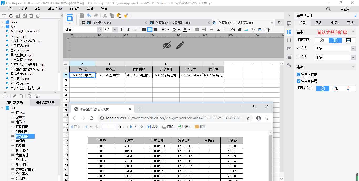359x181 pixels.
Task: Select no expansion direction option
Action: (x=322, y=40)
